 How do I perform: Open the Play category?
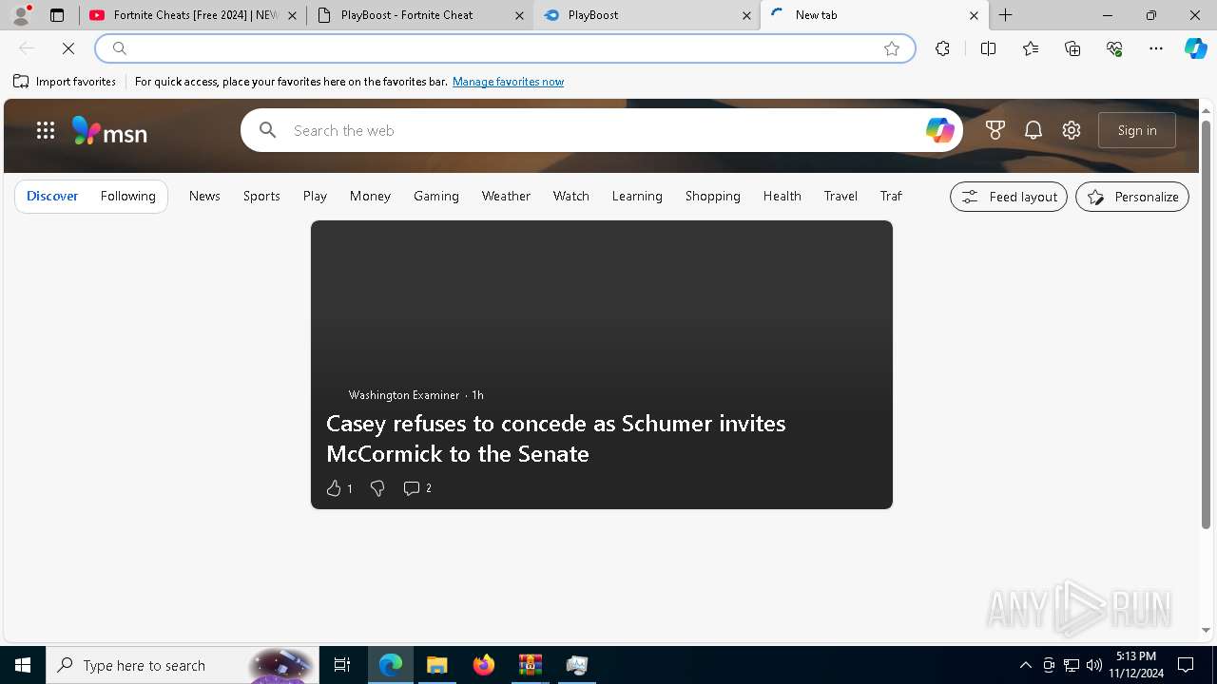[315, 196]
